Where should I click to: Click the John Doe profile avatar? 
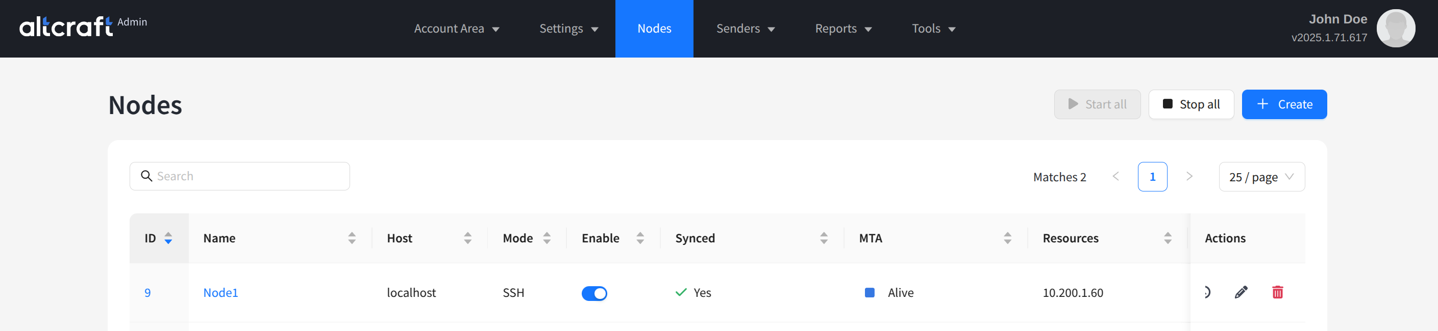point(1395,29)
